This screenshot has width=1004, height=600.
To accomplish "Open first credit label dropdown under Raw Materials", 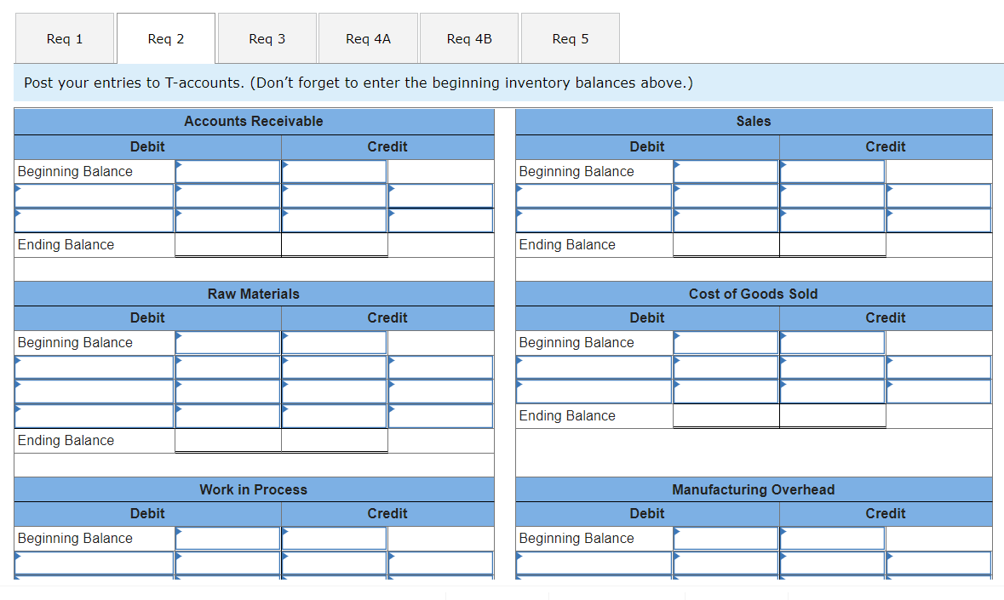I will (x=440, y=367).
